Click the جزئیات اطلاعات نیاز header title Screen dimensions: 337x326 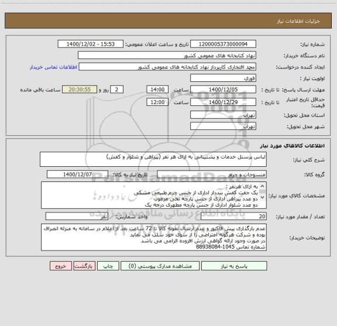298,21
